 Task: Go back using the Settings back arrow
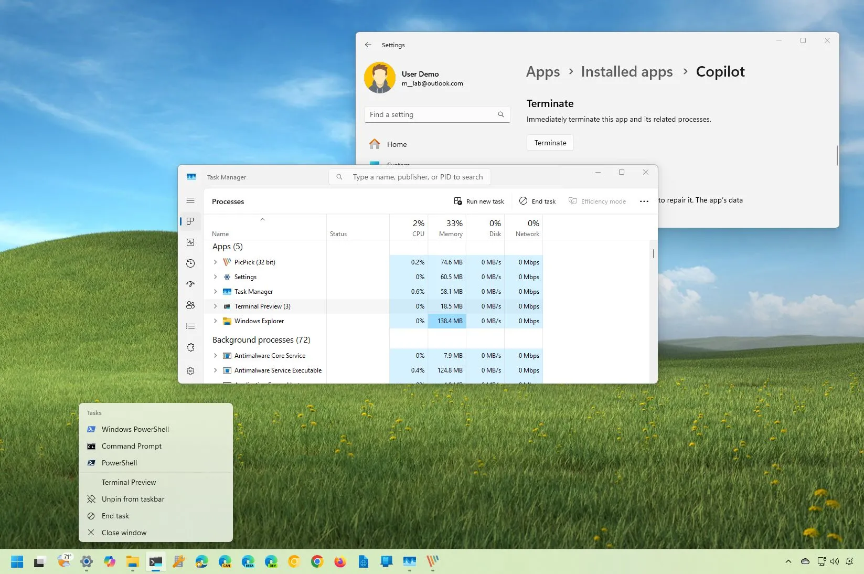[x=368, y=45]
